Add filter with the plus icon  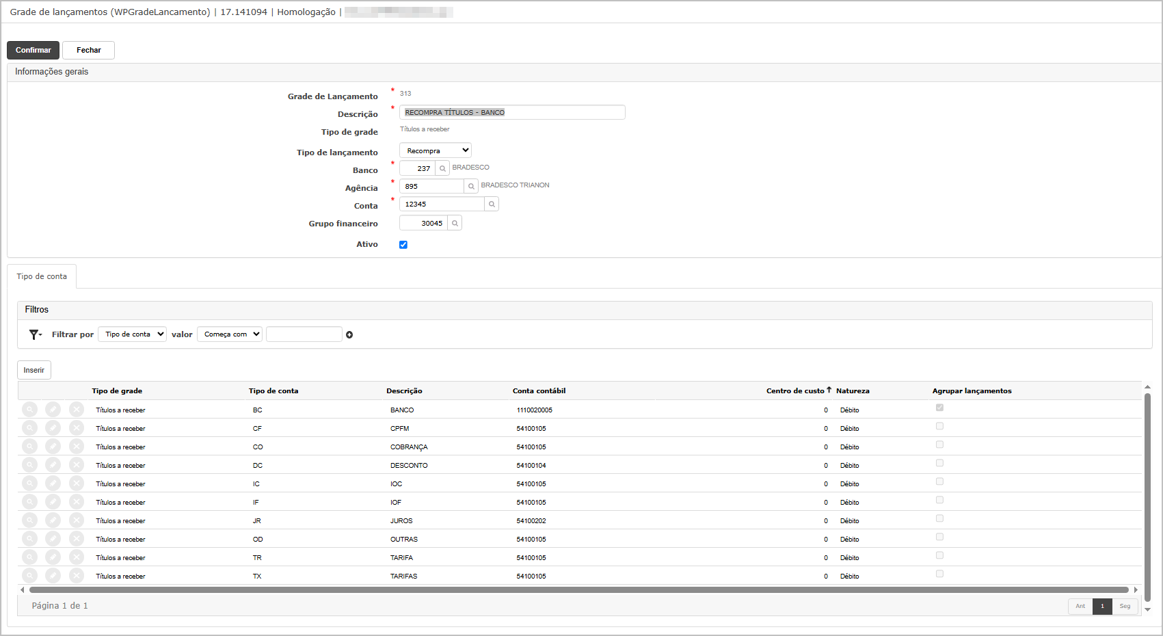(349, 334)
